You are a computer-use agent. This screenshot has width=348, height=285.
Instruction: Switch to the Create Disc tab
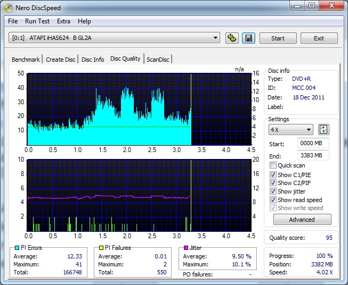pyautogui.click(x=61, y=60)
